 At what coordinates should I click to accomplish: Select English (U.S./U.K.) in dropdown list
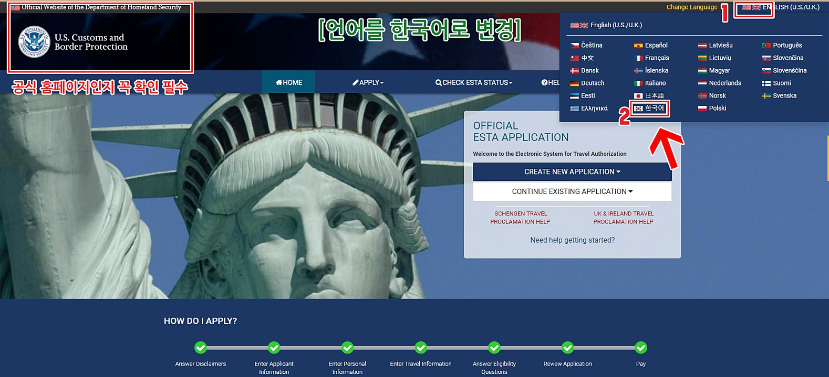606,25
